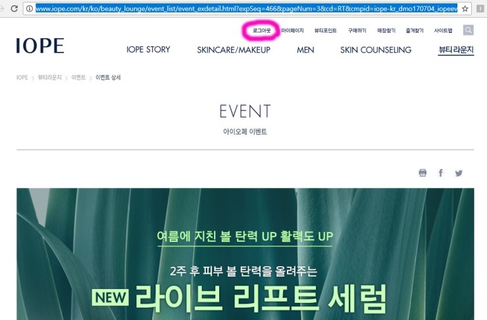Print event with printer icon
Viewport: 487px width, 320px height.
pos(423,173)
